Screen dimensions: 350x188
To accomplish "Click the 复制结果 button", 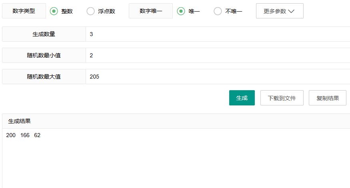I will pyautogui.click(x=328, y=98).
